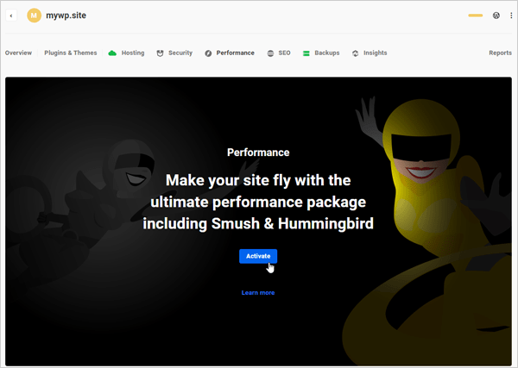This screenshot has height=368, width=518.
Task: Follow the Learn more link
Action: (x=258, y=293)
